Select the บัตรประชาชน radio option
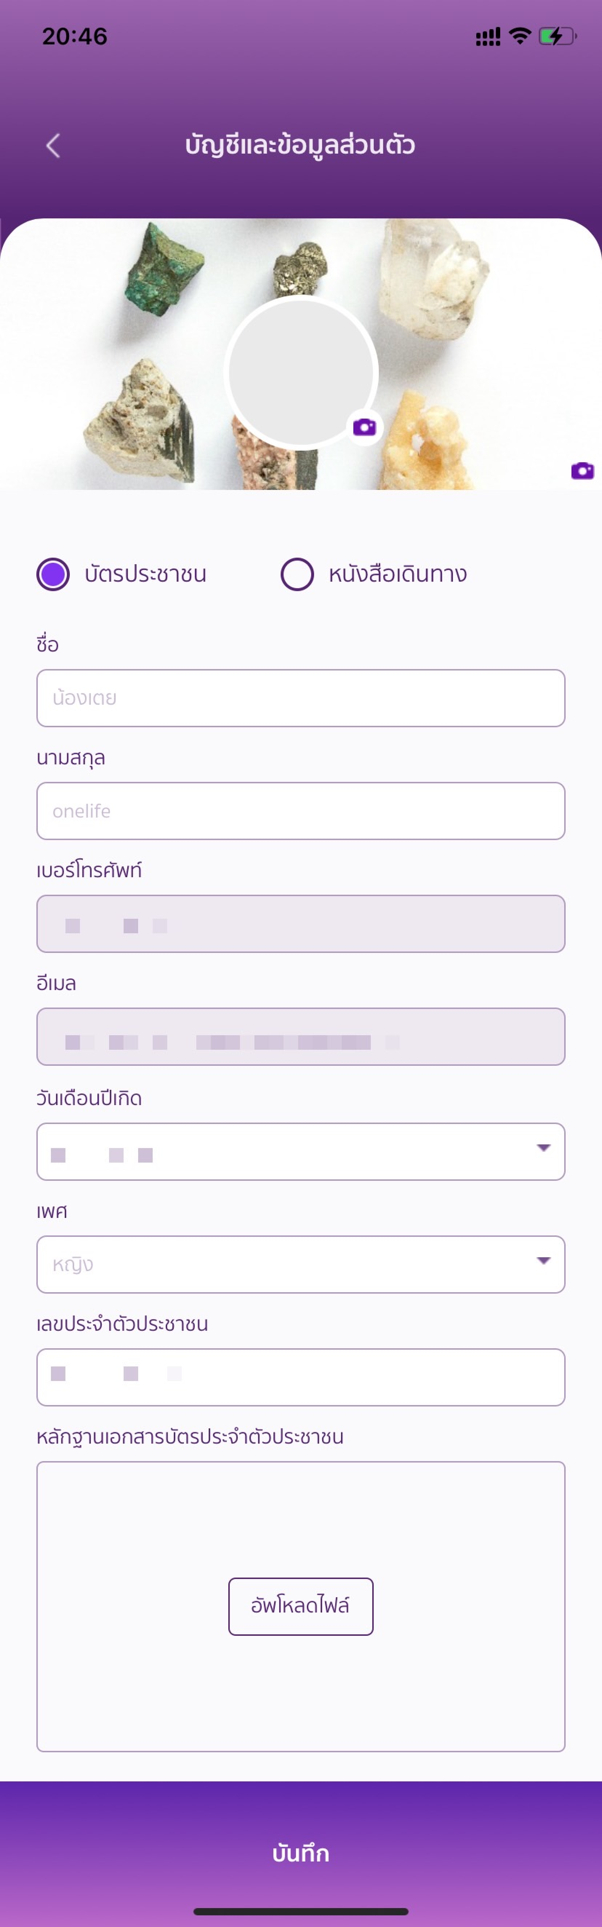This screenshot has width=602, height=1927. pos(53,574)
